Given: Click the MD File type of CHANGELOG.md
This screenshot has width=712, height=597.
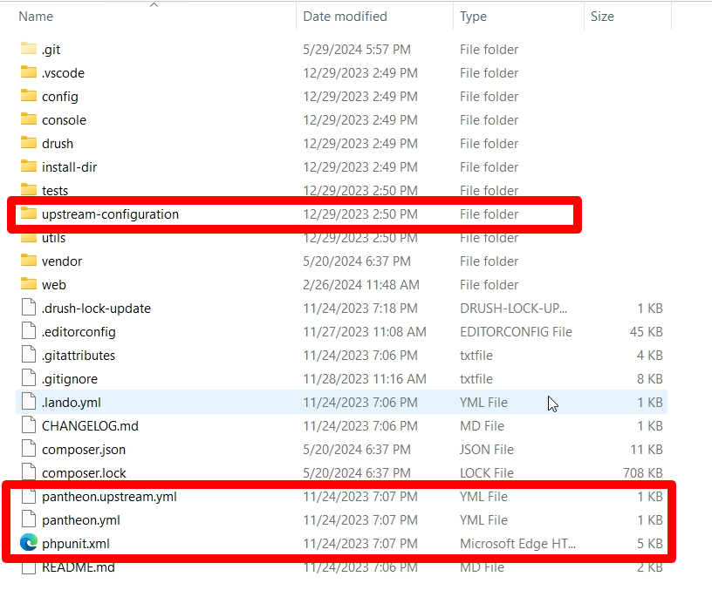Looking at the screenshot, I should point(482,426).
